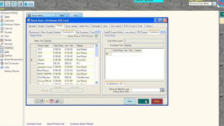The width and height of the screenshot is (224, 126).
Task: Click the discount band lookup search icon
Action: click(162, 90)
